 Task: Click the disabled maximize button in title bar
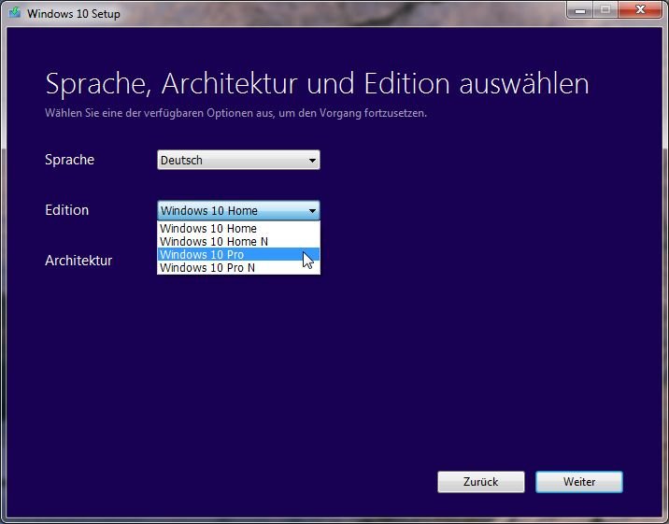(x=605, y=9)
